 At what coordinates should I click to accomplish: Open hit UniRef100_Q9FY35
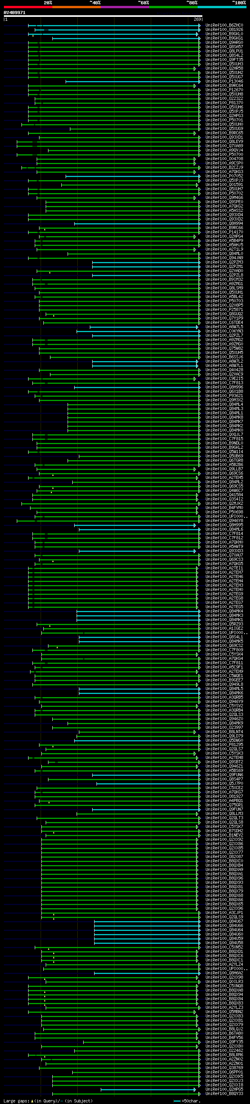click(224, 1042)
